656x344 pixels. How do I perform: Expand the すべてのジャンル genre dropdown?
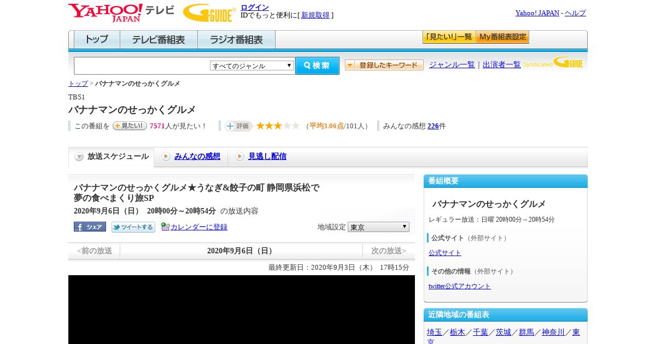[x=252, y=66]
